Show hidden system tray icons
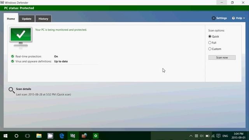The height and width of the screenshot is (140, 249). pos(191,136)
